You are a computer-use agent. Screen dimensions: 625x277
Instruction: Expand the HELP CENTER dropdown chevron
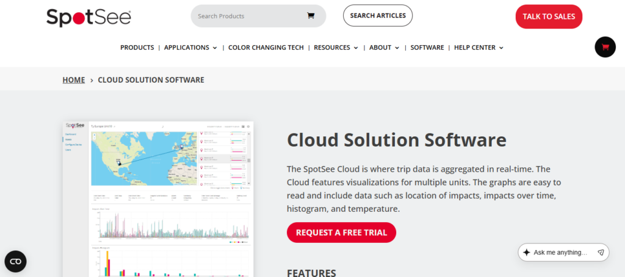[501, 47]
